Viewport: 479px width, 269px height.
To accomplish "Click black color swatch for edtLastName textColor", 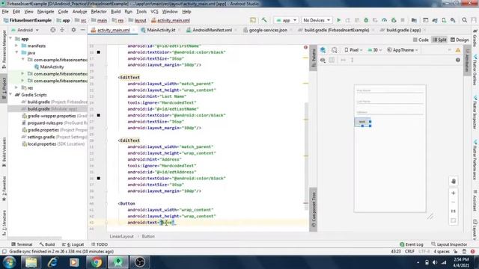I will [x=98, y=115].
